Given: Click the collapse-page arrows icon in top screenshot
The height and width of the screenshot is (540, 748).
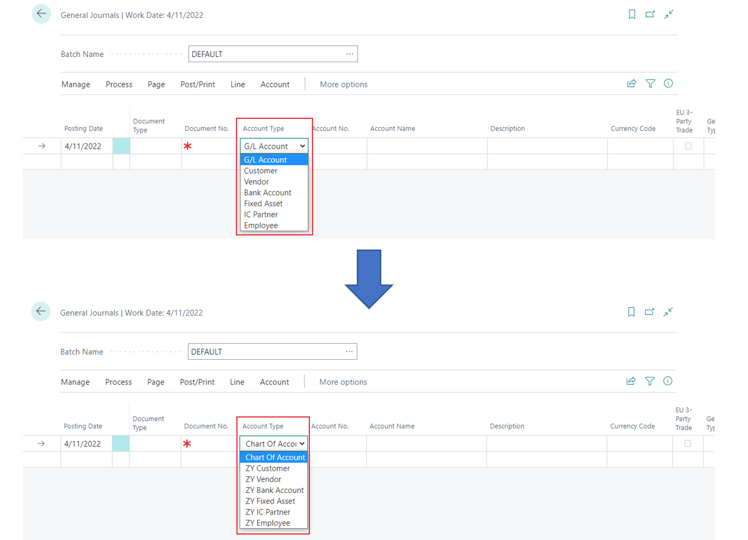Looking at the screenshot, I should (669, 14).
